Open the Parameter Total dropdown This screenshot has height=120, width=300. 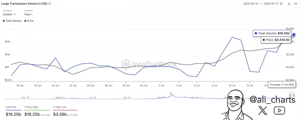(x=28, y=14)
